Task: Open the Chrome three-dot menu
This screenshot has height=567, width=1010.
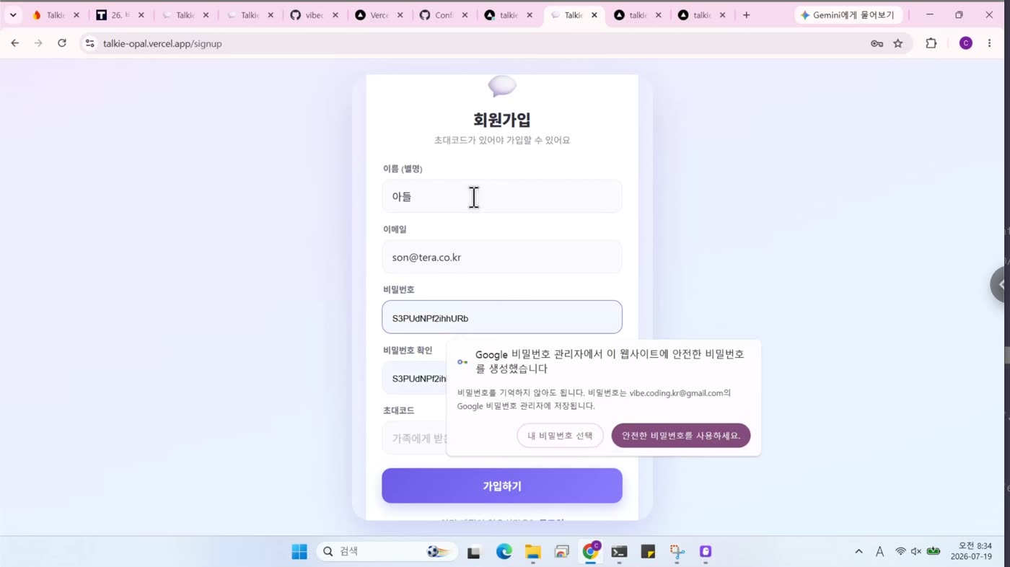Action: (989, 43)
